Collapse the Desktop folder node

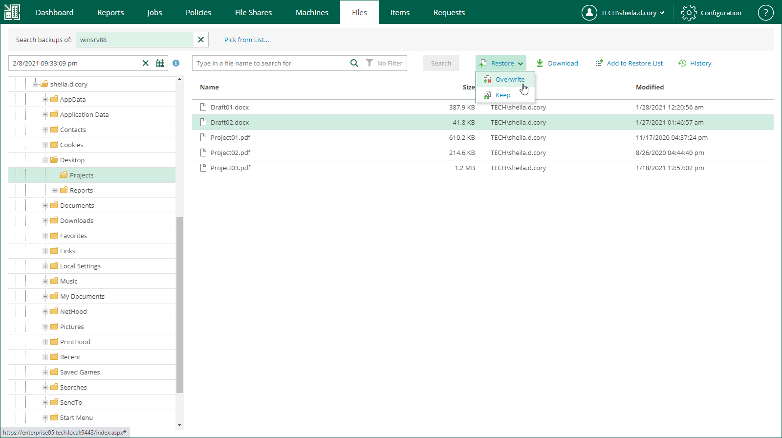coord(45,160)
